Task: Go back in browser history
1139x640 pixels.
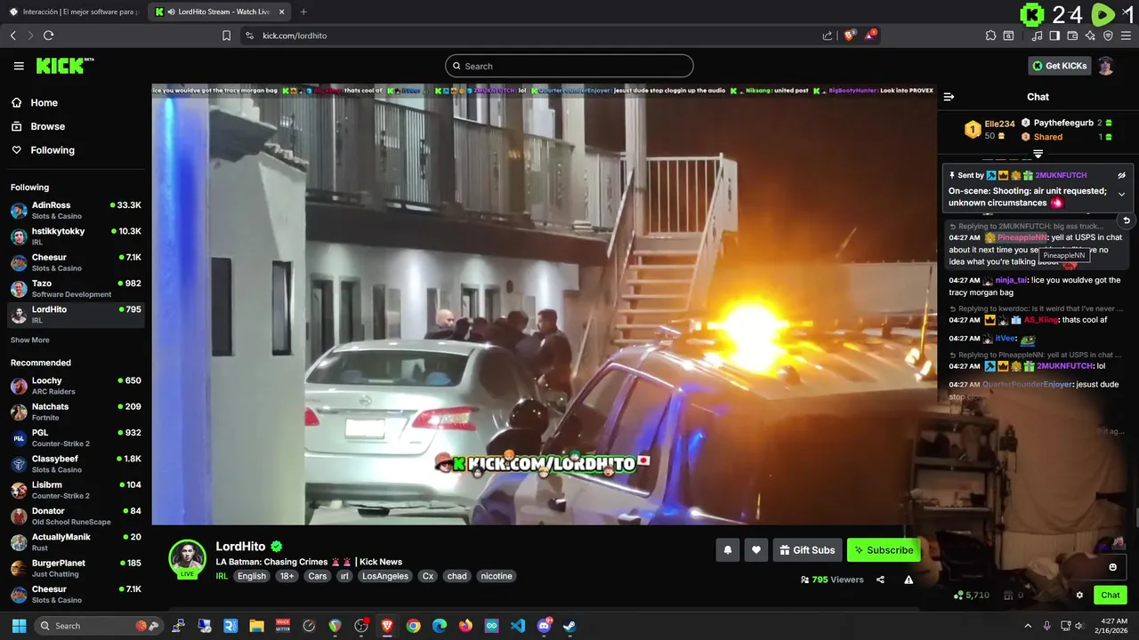Action: 13,36
